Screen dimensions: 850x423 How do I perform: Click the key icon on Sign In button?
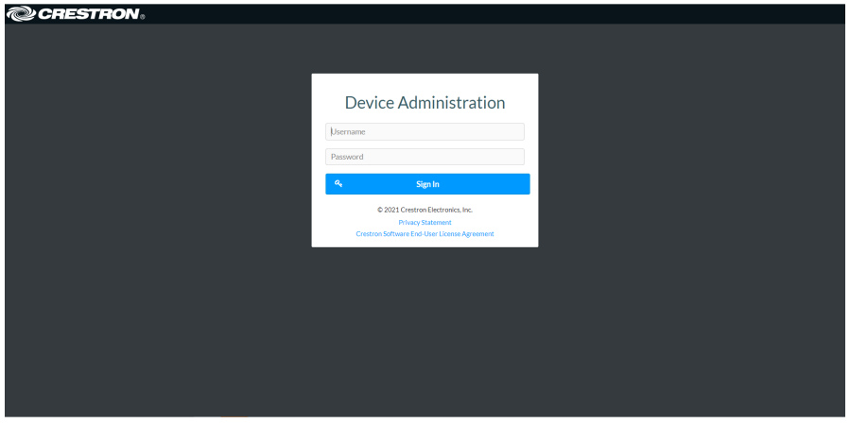338,184
